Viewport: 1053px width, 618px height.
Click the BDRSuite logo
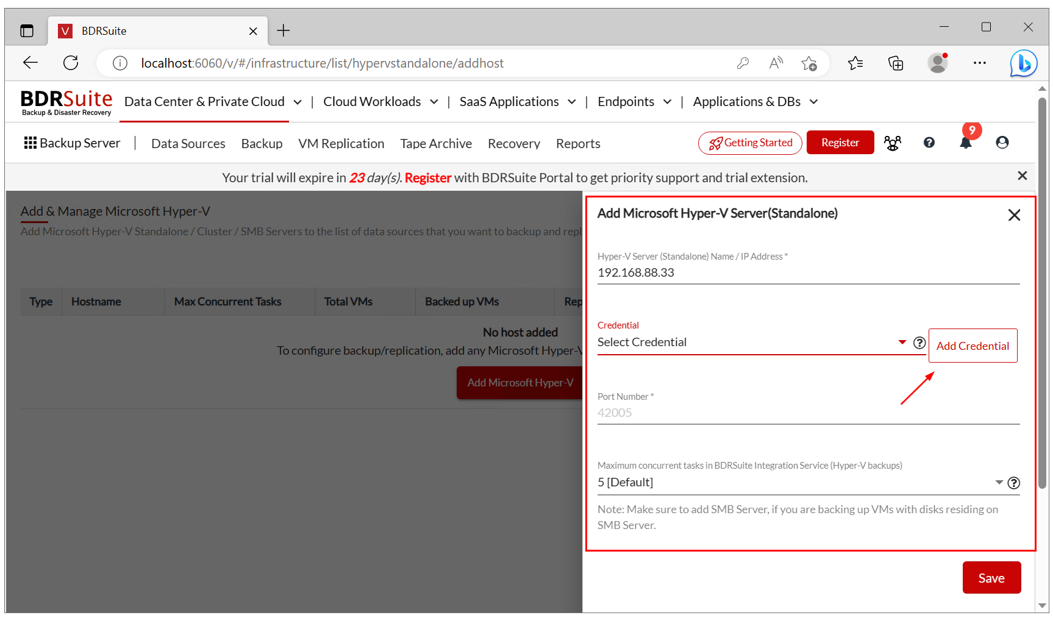click(66, 102)
